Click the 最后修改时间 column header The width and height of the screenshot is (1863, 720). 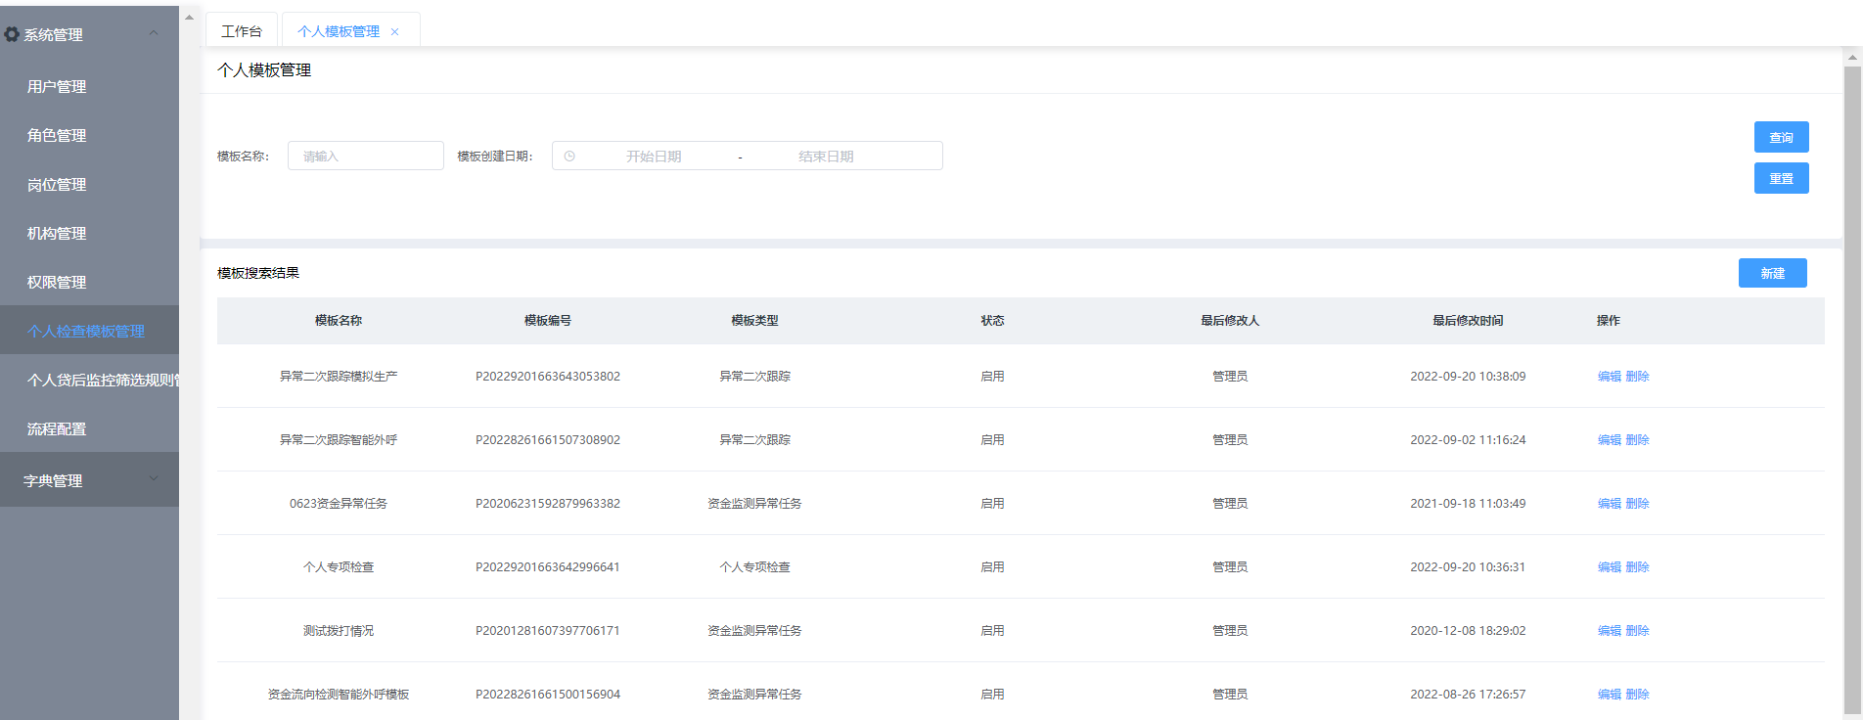click(x=1468, y=320)
